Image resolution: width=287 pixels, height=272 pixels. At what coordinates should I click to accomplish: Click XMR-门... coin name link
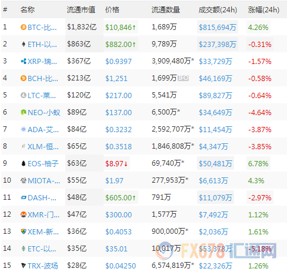point(44,215)
